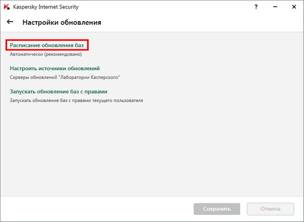The width and height of the screenshot is (304, 222).
Task: Click the text Автоматически (рекомендовано)
Action: [46, 54]
